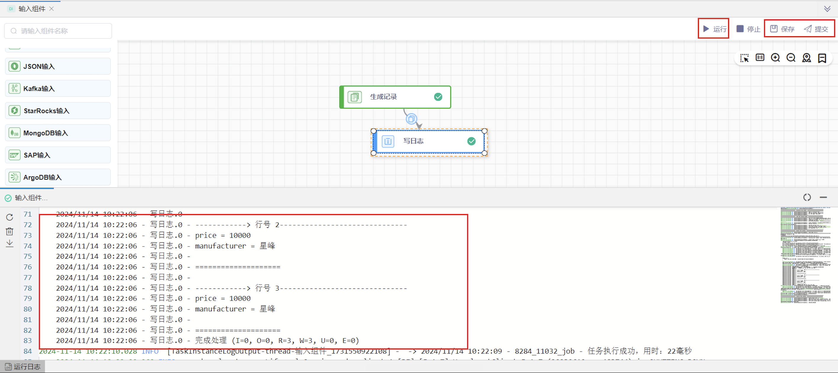
Task: Click the log minimap thumbnail
Action: point(805,255)
